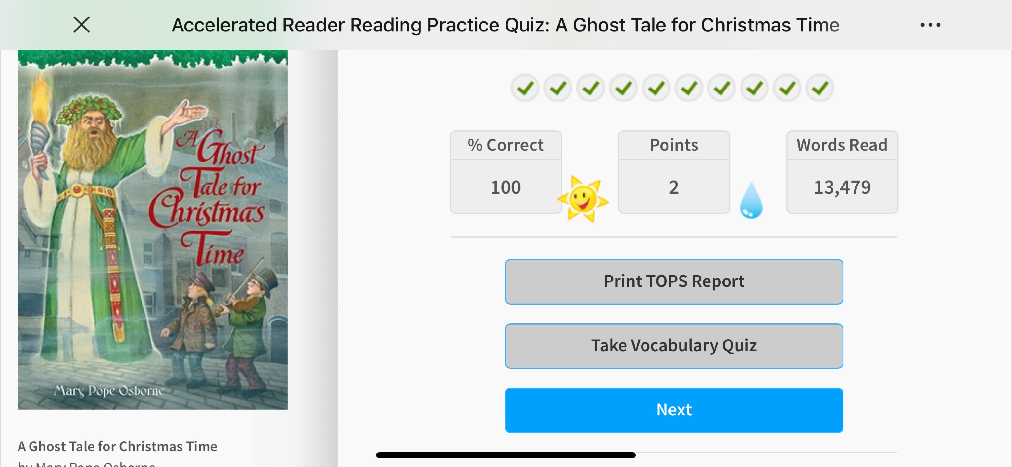Select the third green checkmark circle
1012x467 pixels.
click(x=591, y=88)
